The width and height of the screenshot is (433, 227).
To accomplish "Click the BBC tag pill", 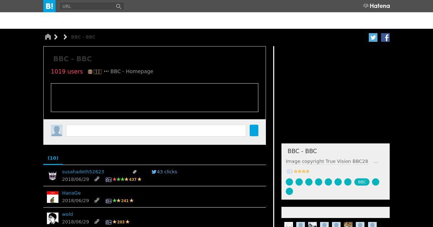I will [x=362, y=182].
